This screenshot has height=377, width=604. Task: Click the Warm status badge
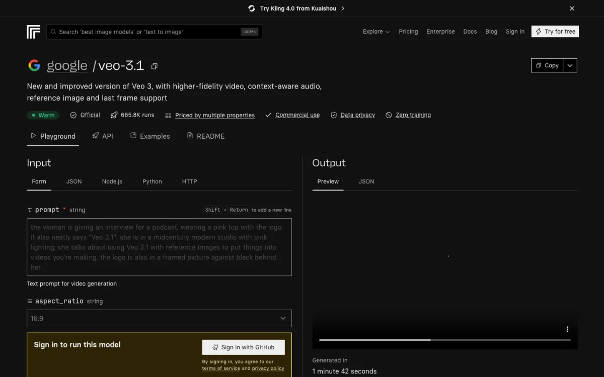tap(43, 115)
